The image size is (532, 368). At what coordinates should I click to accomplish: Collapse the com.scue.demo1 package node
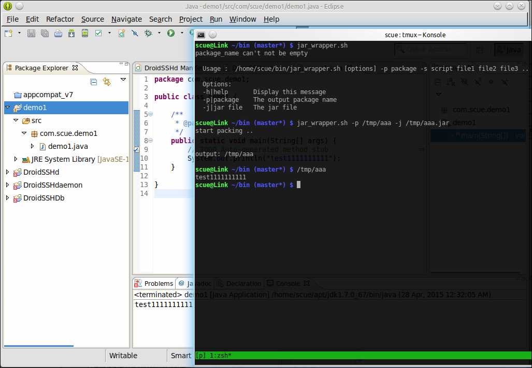point(24,133)
